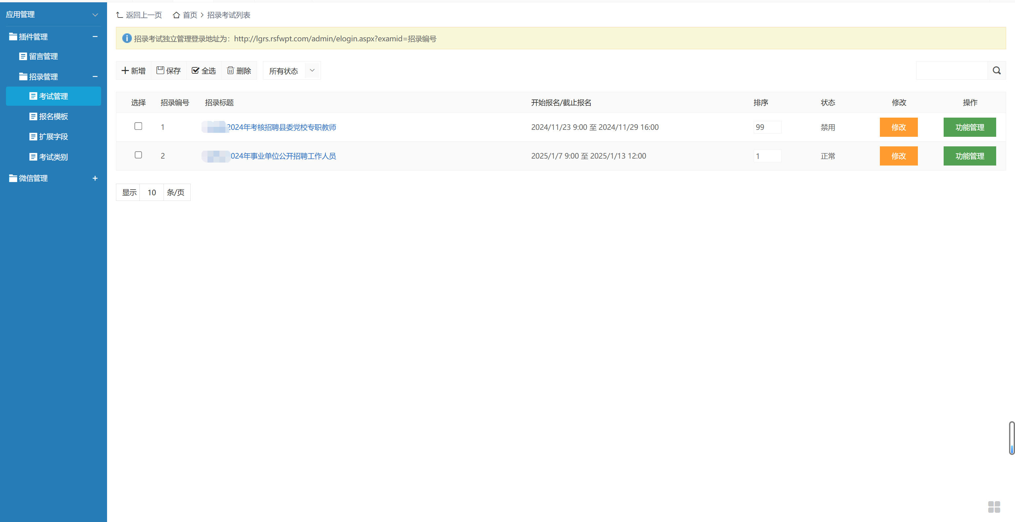Viewport: 1015px width, 522px height.
Task: Select 考试管理 sidebar item
Action: [53, 96]
